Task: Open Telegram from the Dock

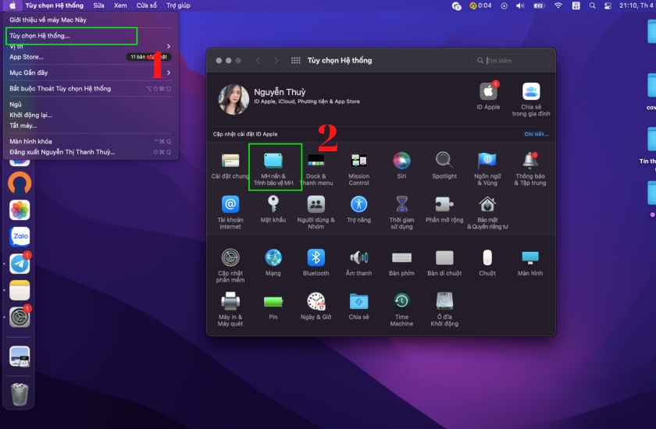Action: 20,263
